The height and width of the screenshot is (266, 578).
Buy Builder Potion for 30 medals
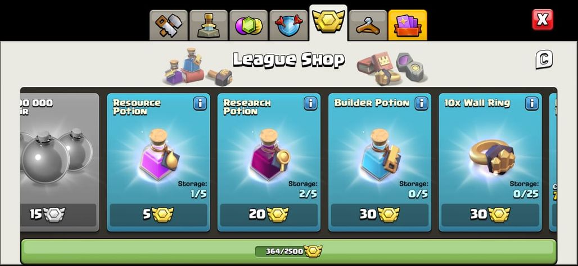point(380,215)
